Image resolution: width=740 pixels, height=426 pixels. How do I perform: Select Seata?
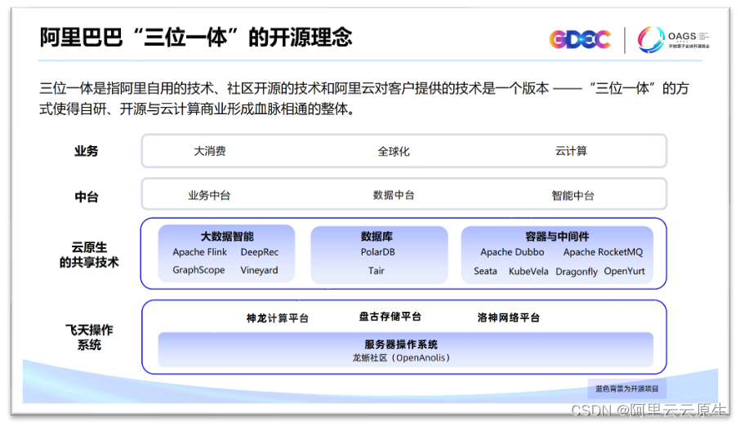[486, 271]
